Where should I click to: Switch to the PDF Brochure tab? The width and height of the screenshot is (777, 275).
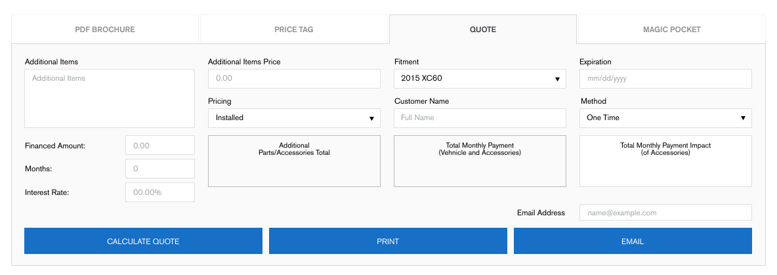105,30
